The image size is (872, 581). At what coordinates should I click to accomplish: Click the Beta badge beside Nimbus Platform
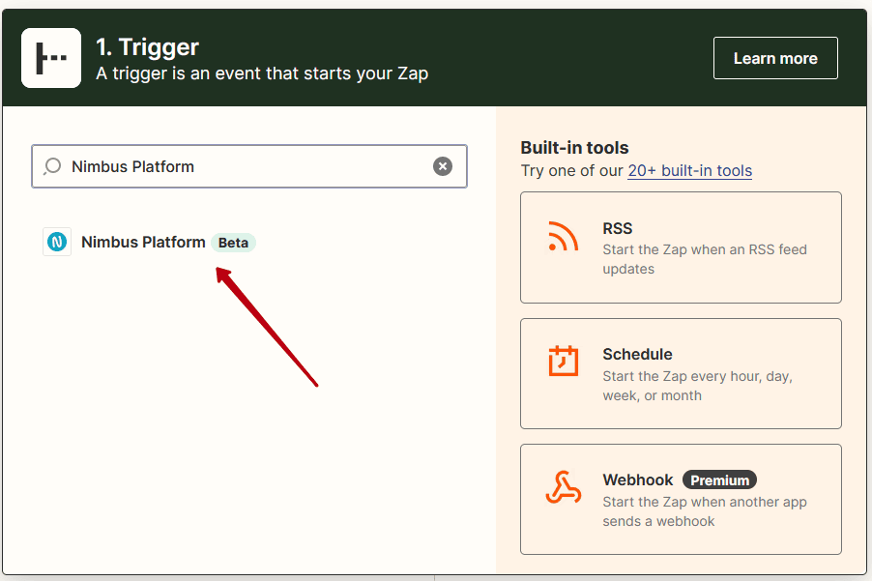tap(233, 243)
